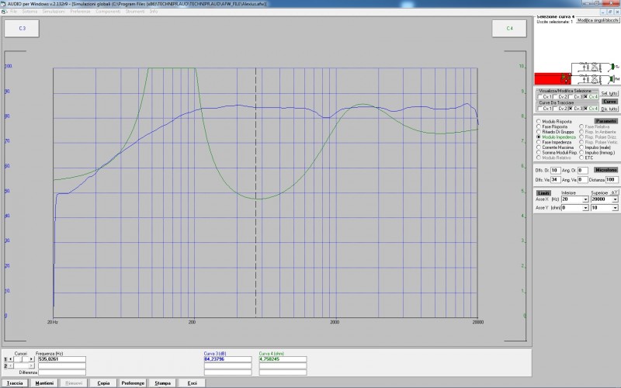The image size is (621, 388).
Task: Click the Curva 4 (ohm) value field
Action: pyautogui.click(x=283, y=359)
